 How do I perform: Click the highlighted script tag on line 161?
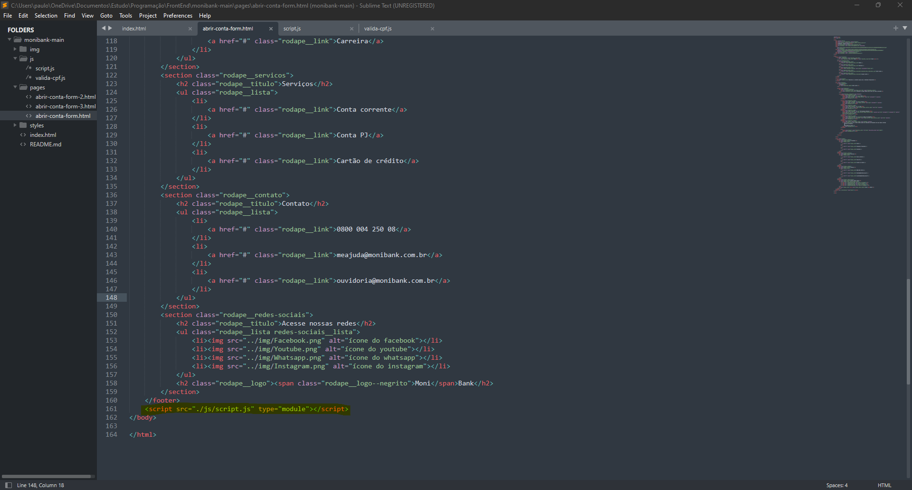tap(247, 409)
